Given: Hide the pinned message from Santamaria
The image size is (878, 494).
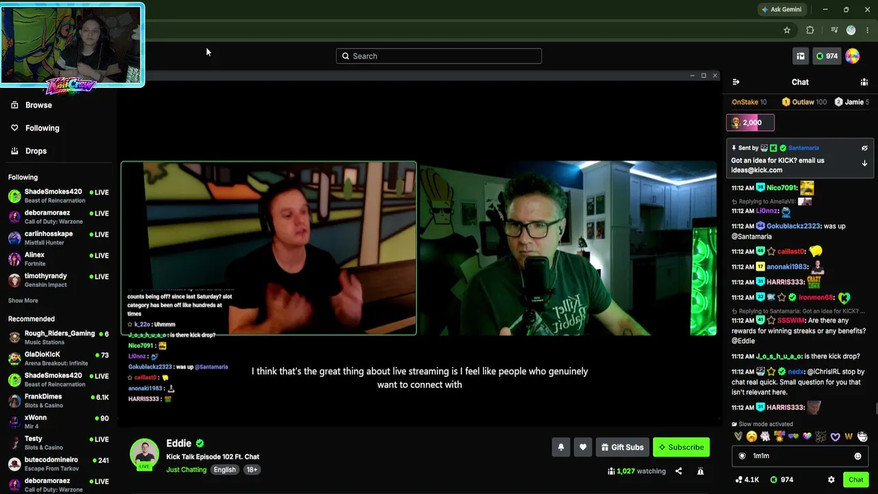Looking at the screenshot, I should pyautogui.click(x=864, y=148).
